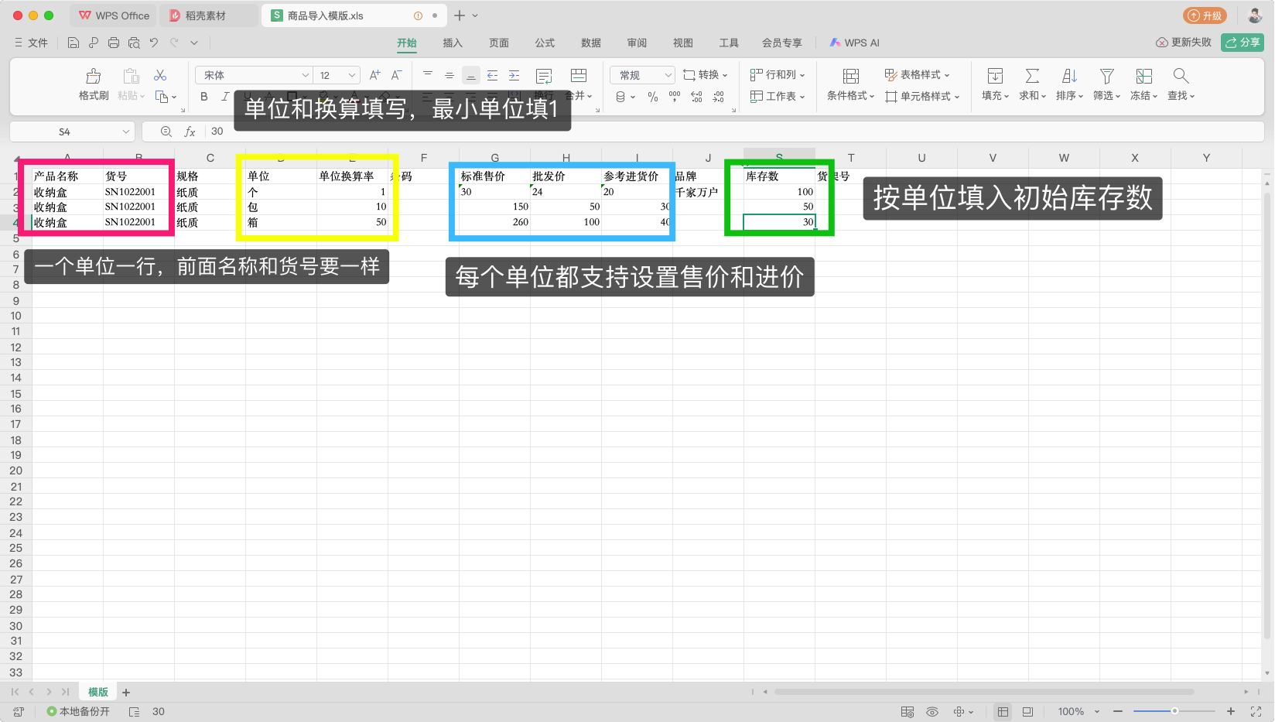Open the font name dropdown (宋体)

tap(254, 75)
